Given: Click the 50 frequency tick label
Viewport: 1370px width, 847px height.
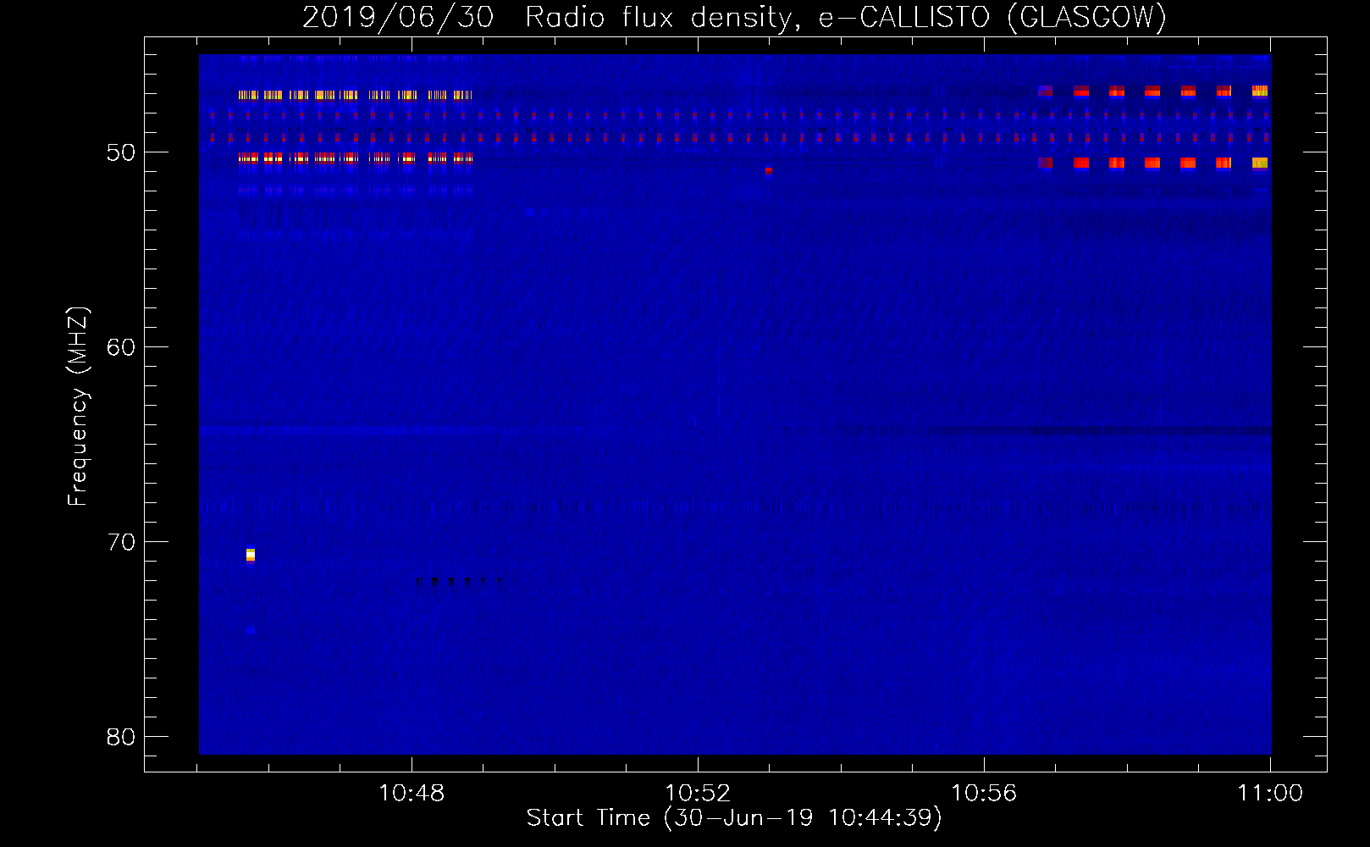Looking at the screenshot, I should (x=121, y=152).
